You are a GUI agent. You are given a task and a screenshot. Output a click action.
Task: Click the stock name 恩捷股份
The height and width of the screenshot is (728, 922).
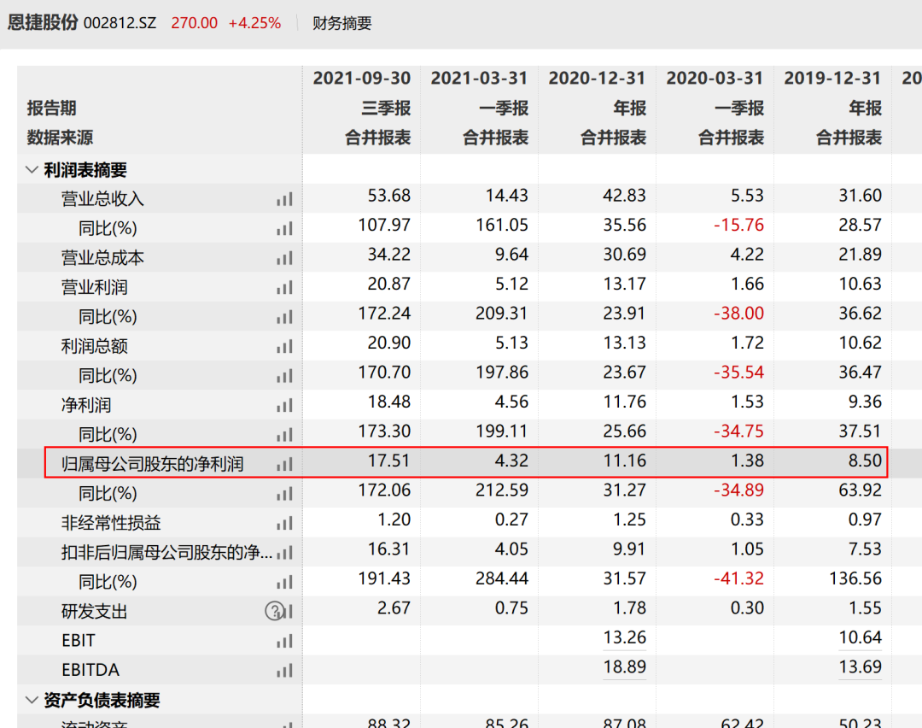[43, 23]
